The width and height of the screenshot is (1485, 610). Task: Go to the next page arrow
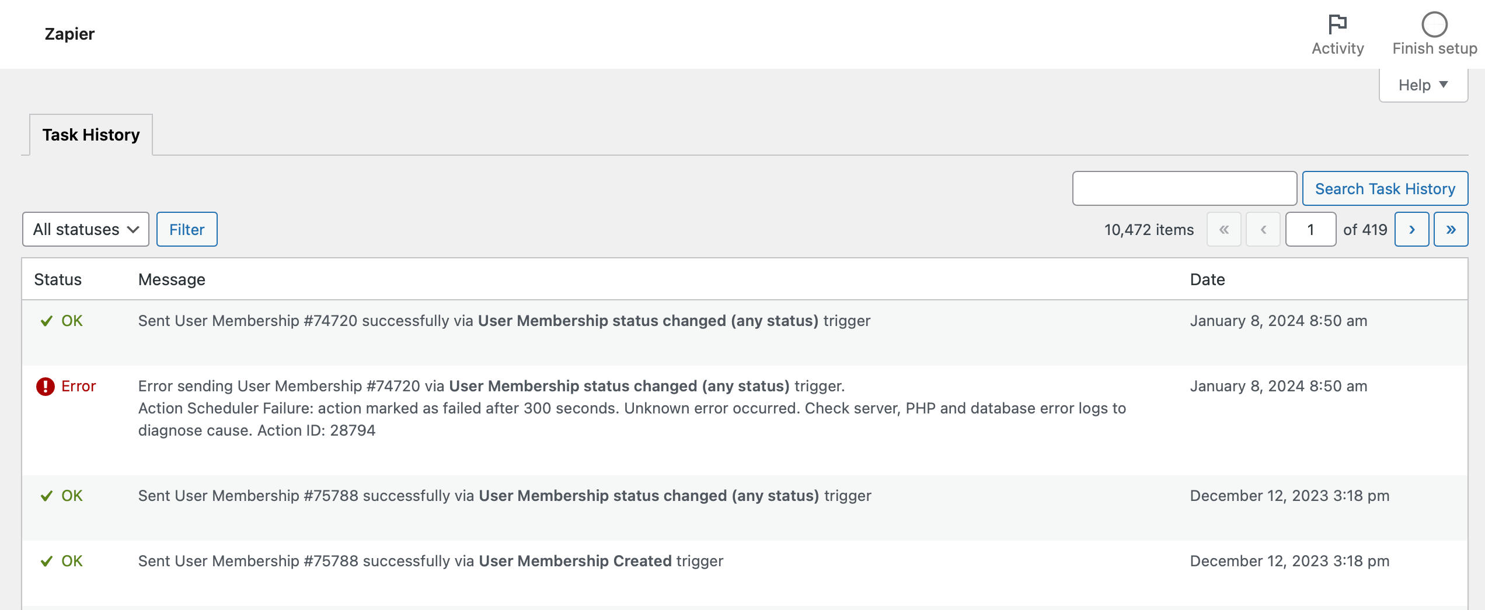tap(1412, 229)
